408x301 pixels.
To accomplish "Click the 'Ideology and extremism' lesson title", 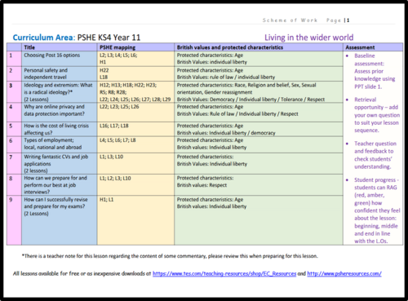I will [x=58, y=92].
